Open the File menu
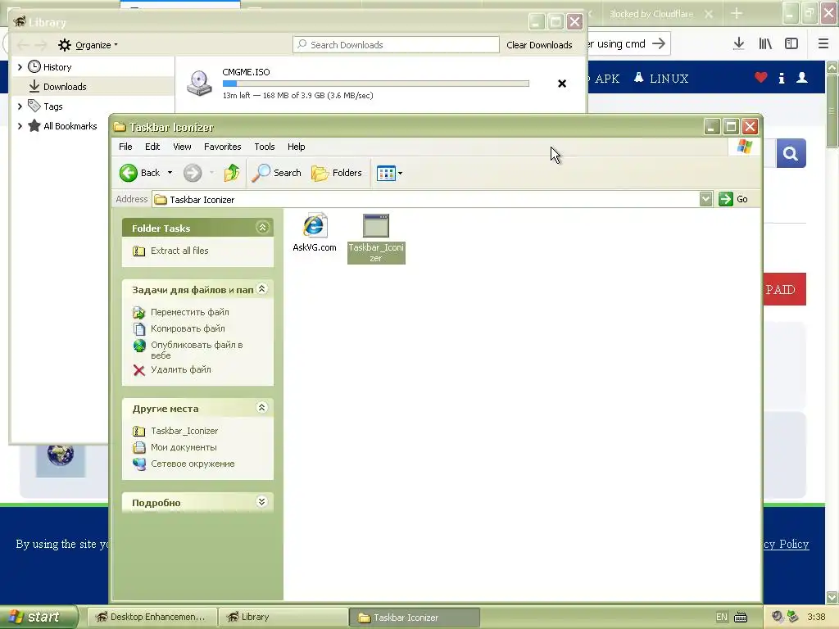839x629 pixels. (125, 147)
